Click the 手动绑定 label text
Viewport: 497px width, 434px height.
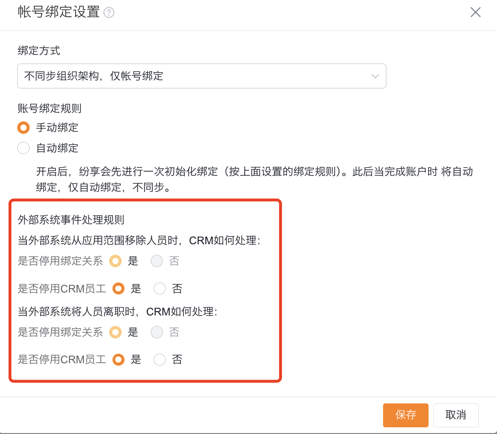[x=57, y=128]
